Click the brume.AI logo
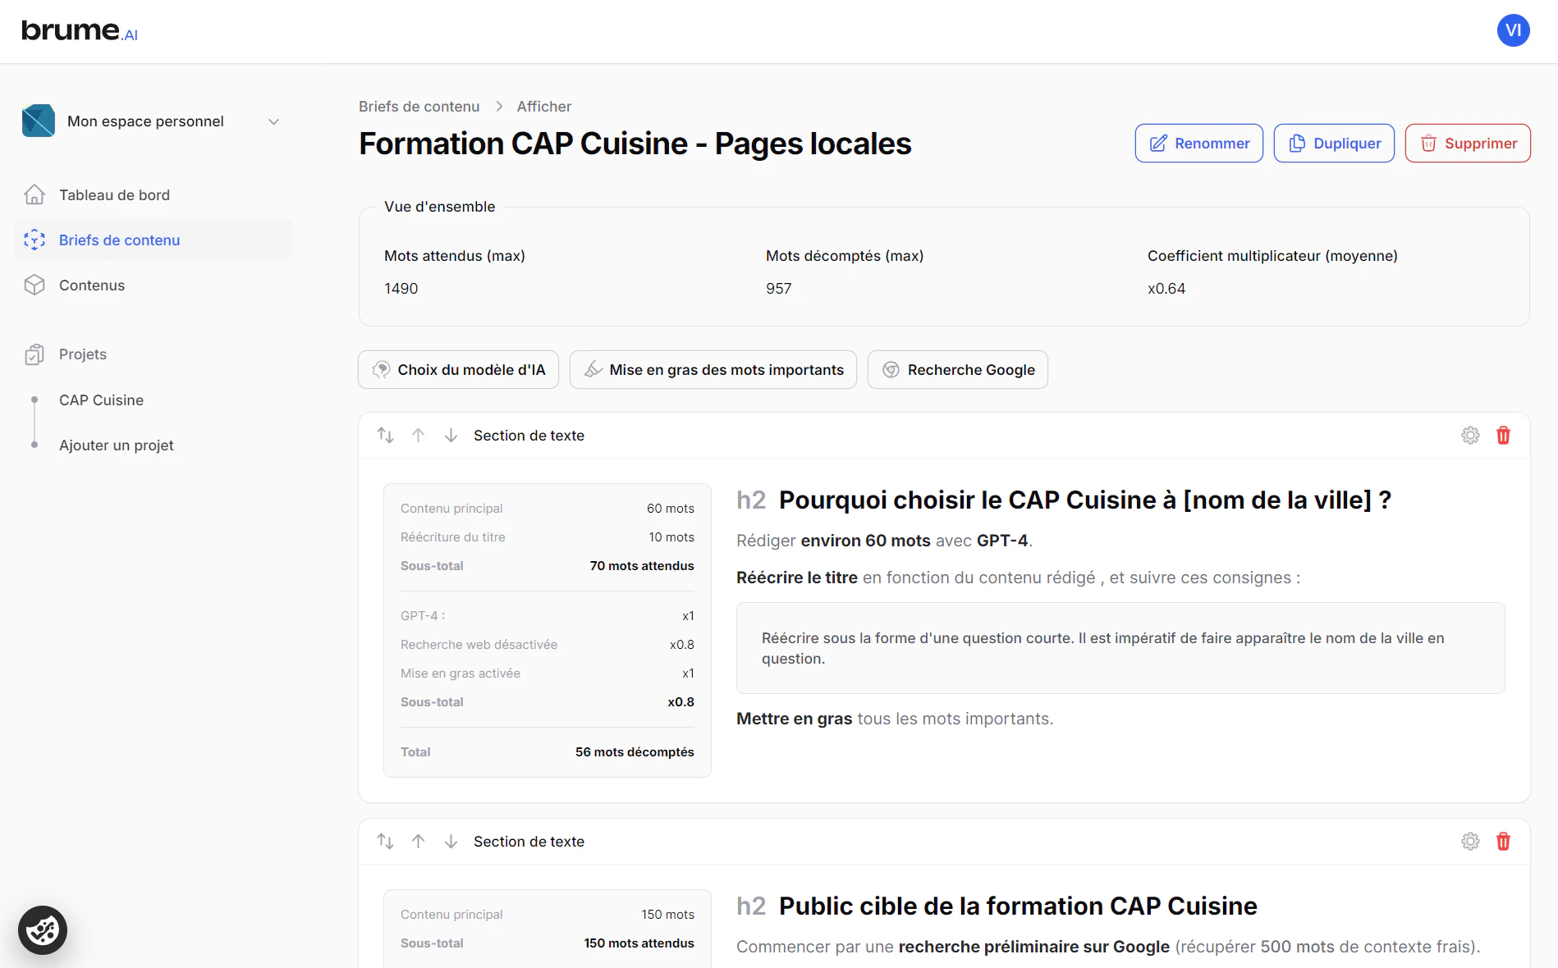 [80, 31]
